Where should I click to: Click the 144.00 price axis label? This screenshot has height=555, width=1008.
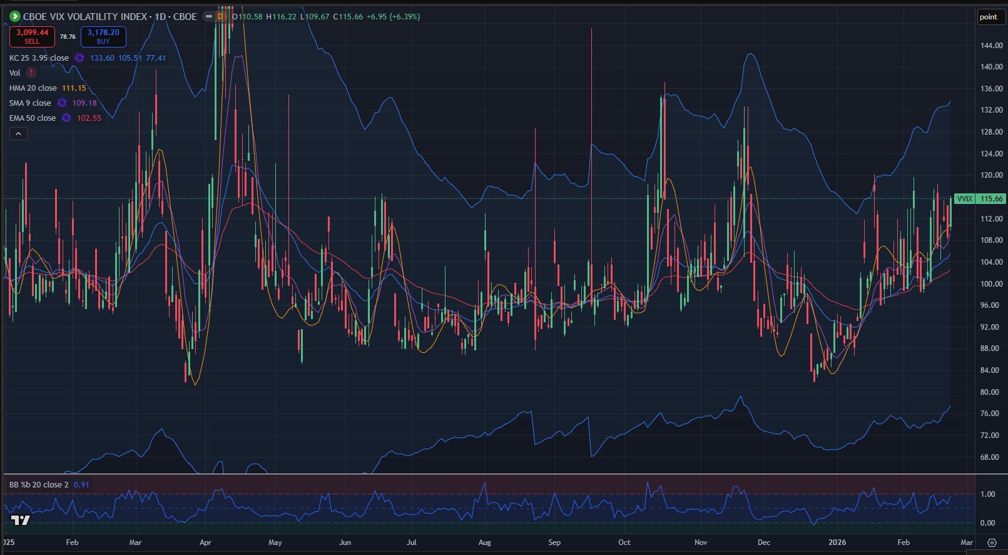[992, 46]
